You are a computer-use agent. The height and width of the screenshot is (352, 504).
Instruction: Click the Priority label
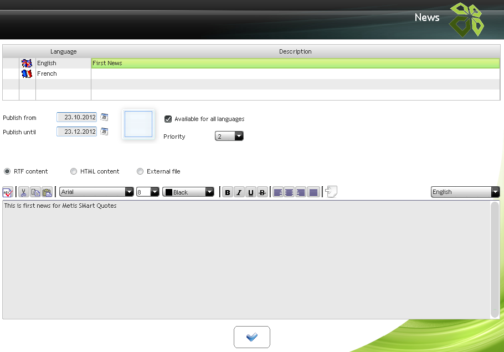[174, 136]
